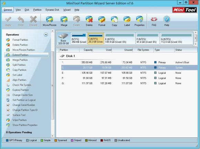Sort by the Capacity column header

[x=86, y=50]
